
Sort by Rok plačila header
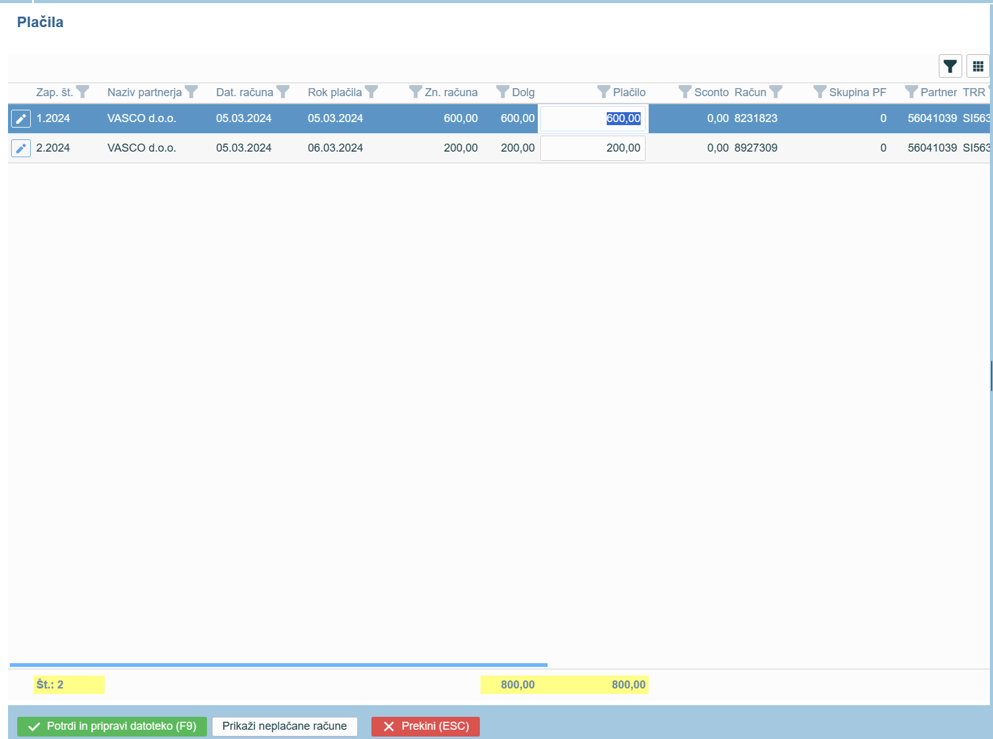pyautogui.click(x=334, y=92)
